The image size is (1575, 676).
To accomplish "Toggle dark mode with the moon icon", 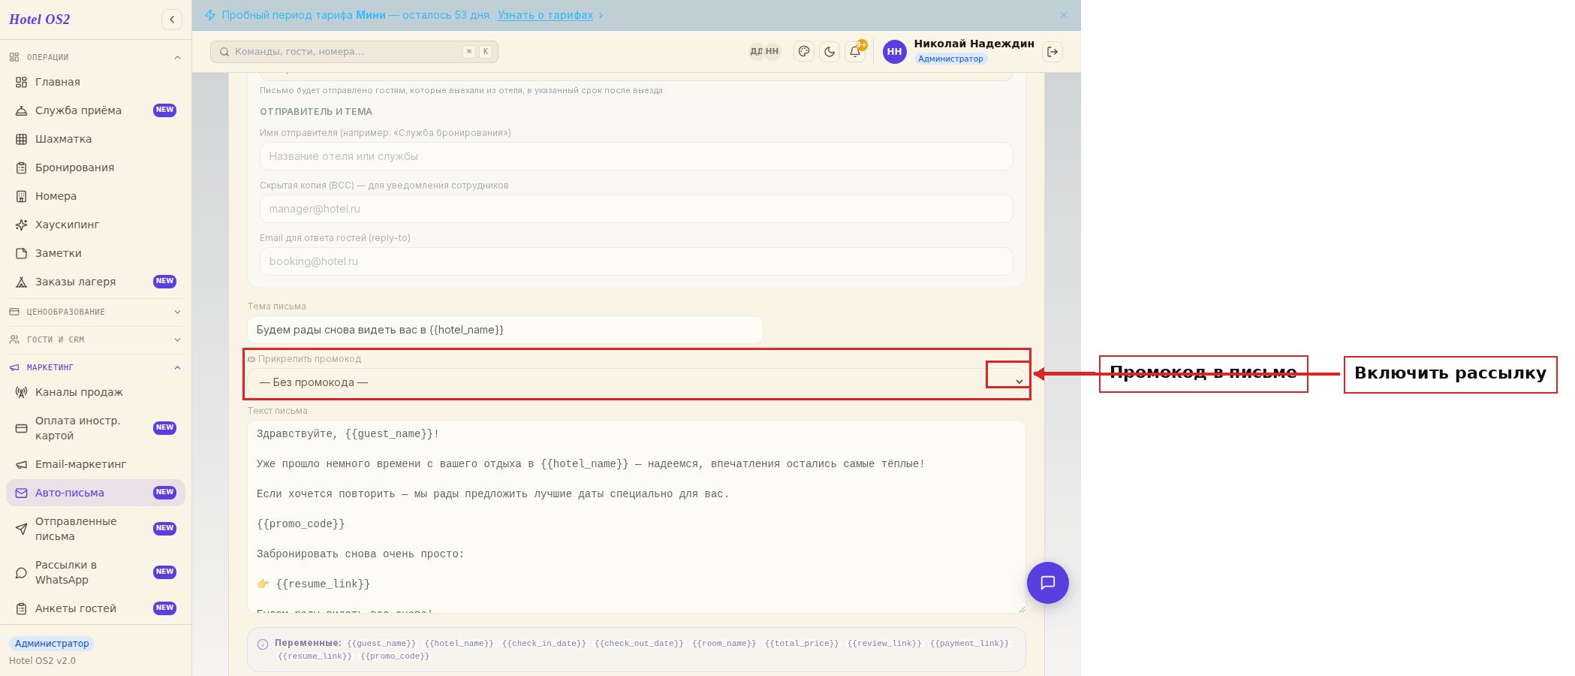I will click(x=830, y=52).
